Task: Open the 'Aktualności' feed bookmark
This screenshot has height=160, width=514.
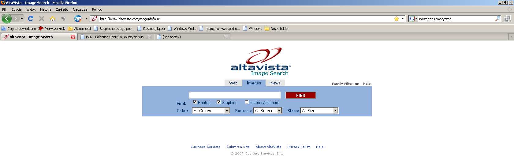Action: [79, 29]
